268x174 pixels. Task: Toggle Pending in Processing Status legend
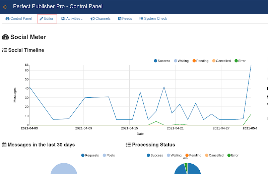pos(193,155)
